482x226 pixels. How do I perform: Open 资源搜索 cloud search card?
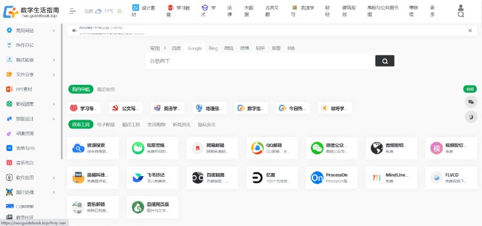point(93,148)
